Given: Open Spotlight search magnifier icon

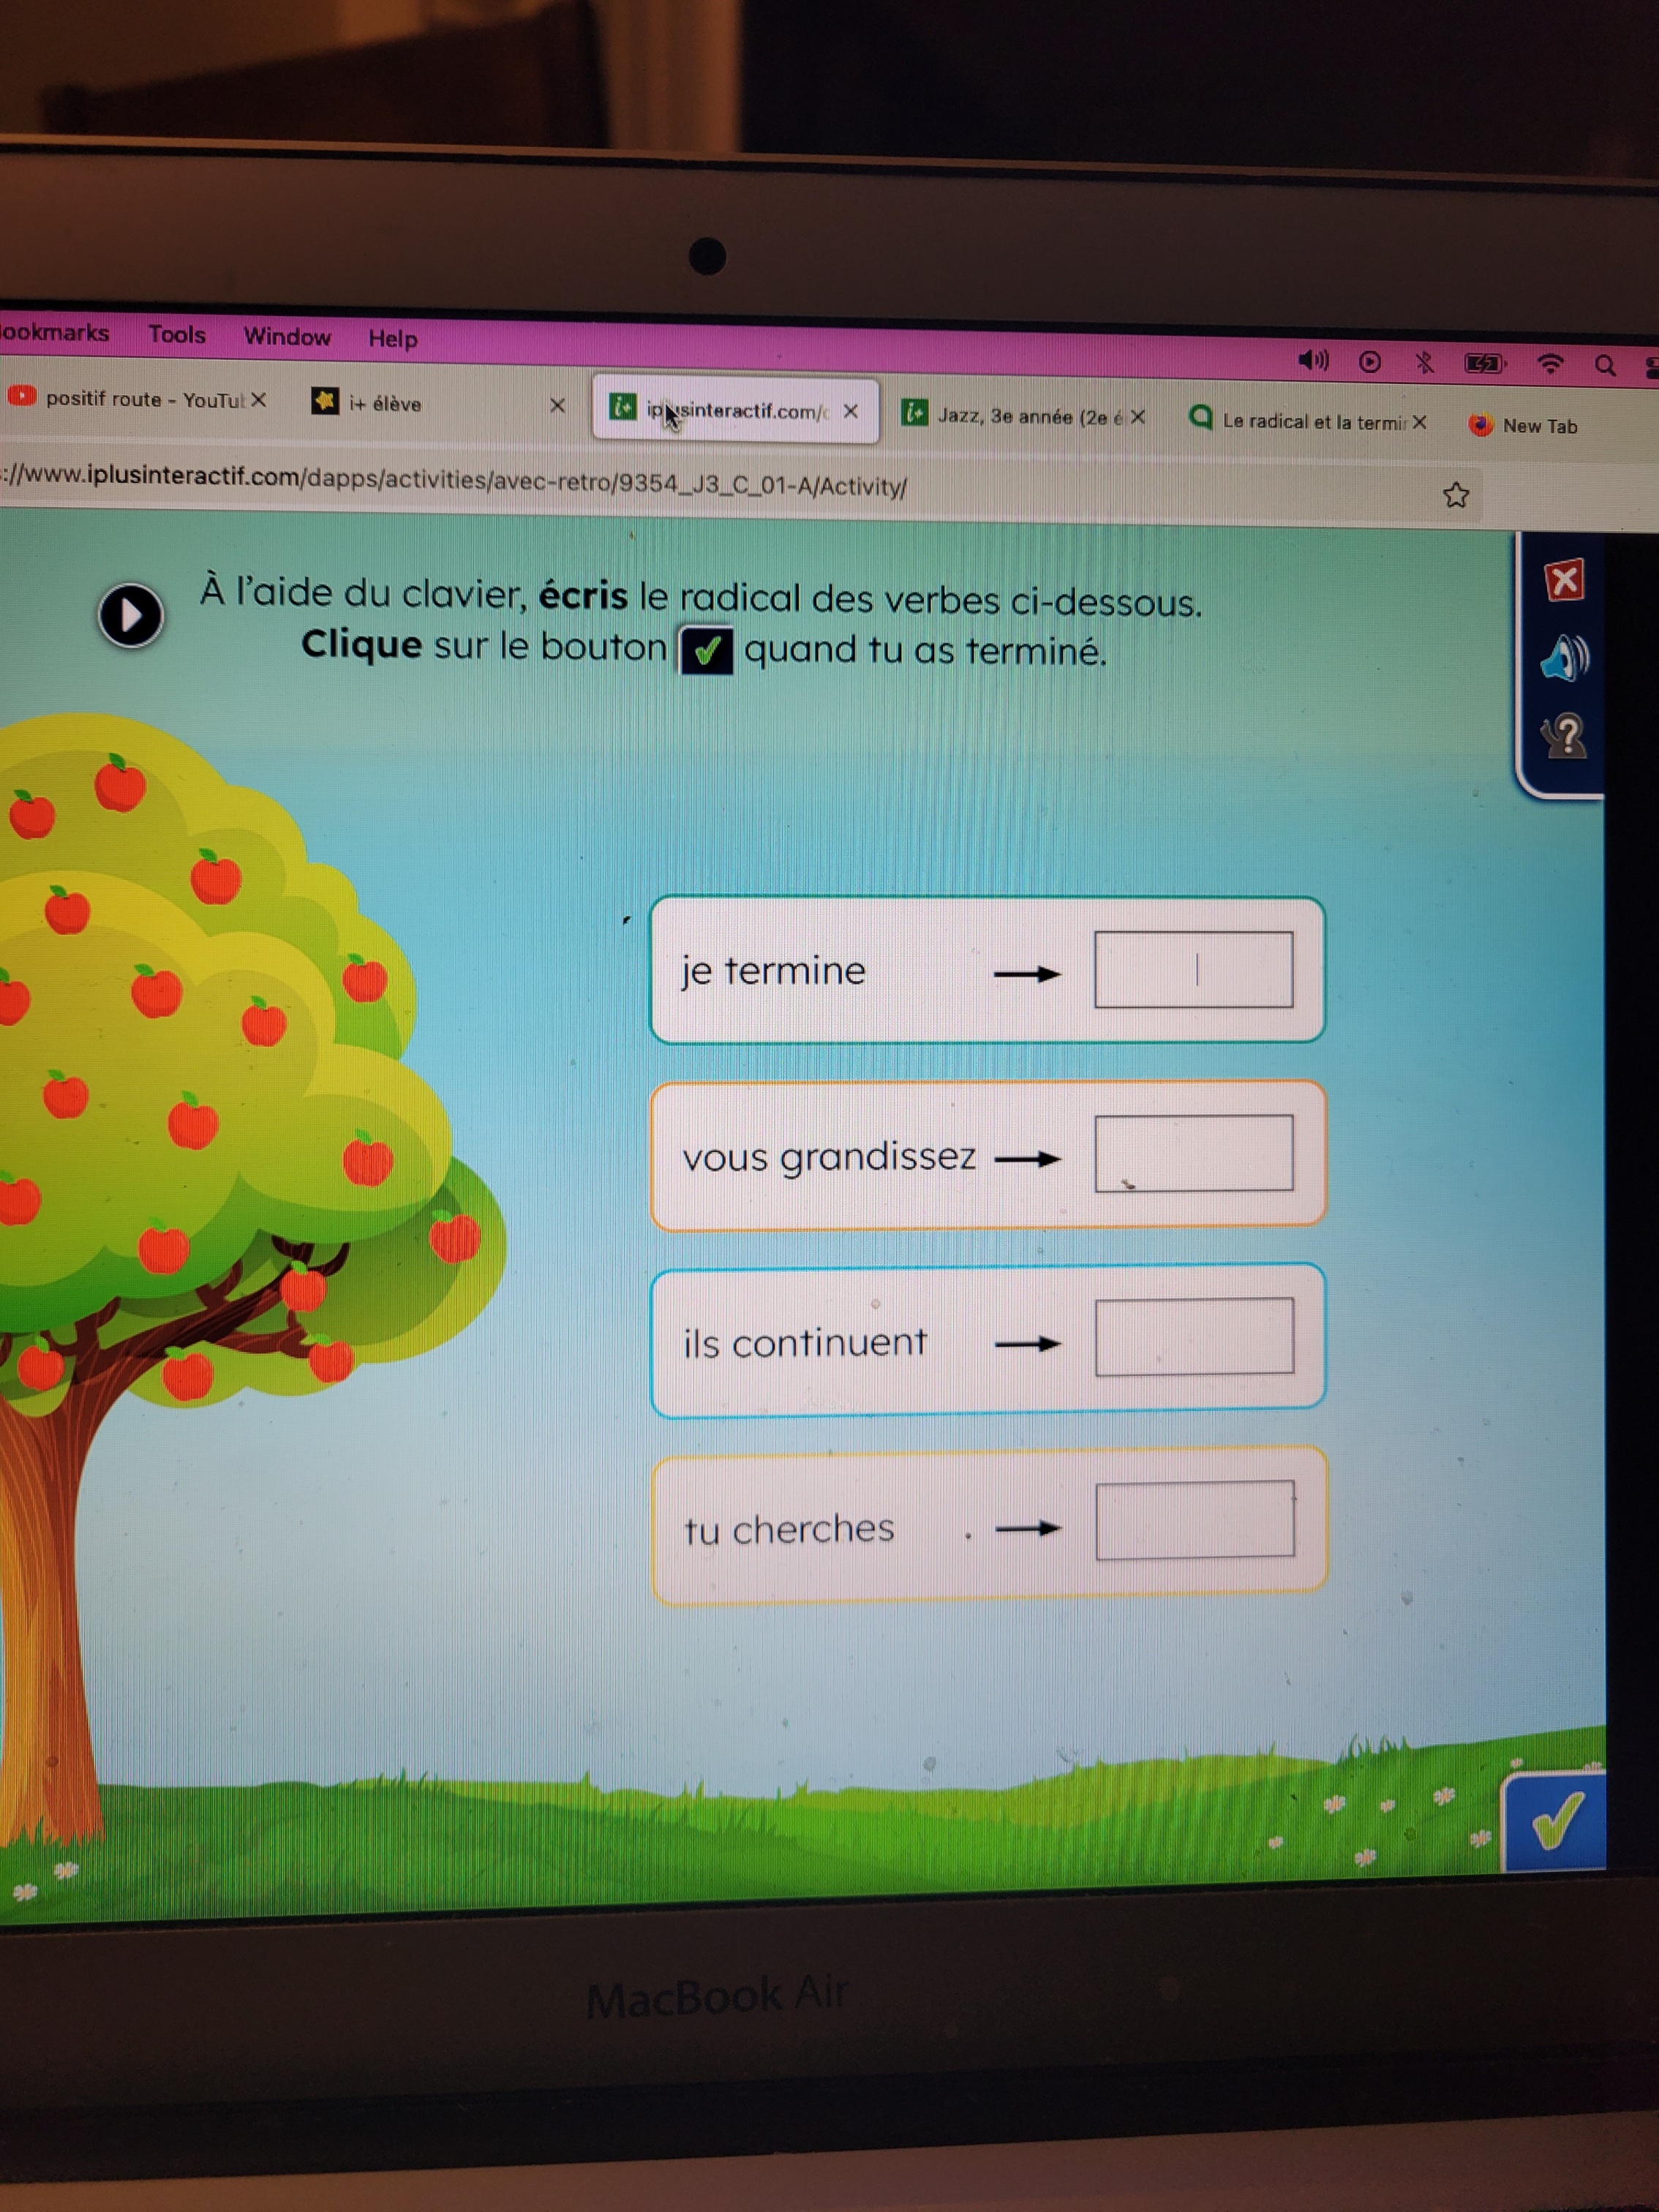Looking at the screenshot, I should [x=1605, y=365].
